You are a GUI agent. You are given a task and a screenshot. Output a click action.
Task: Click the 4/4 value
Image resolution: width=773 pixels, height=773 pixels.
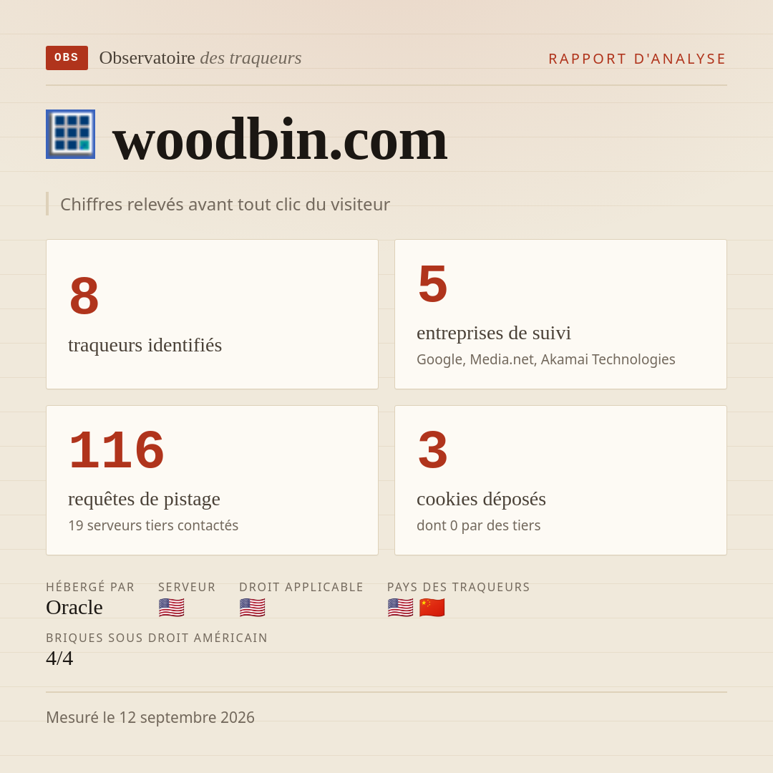click(x=59, y=658)
